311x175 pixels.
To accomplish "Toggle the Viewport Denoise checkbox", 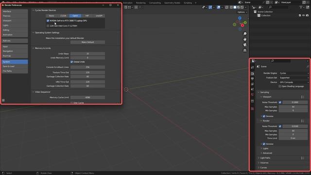I will (264, 116).
